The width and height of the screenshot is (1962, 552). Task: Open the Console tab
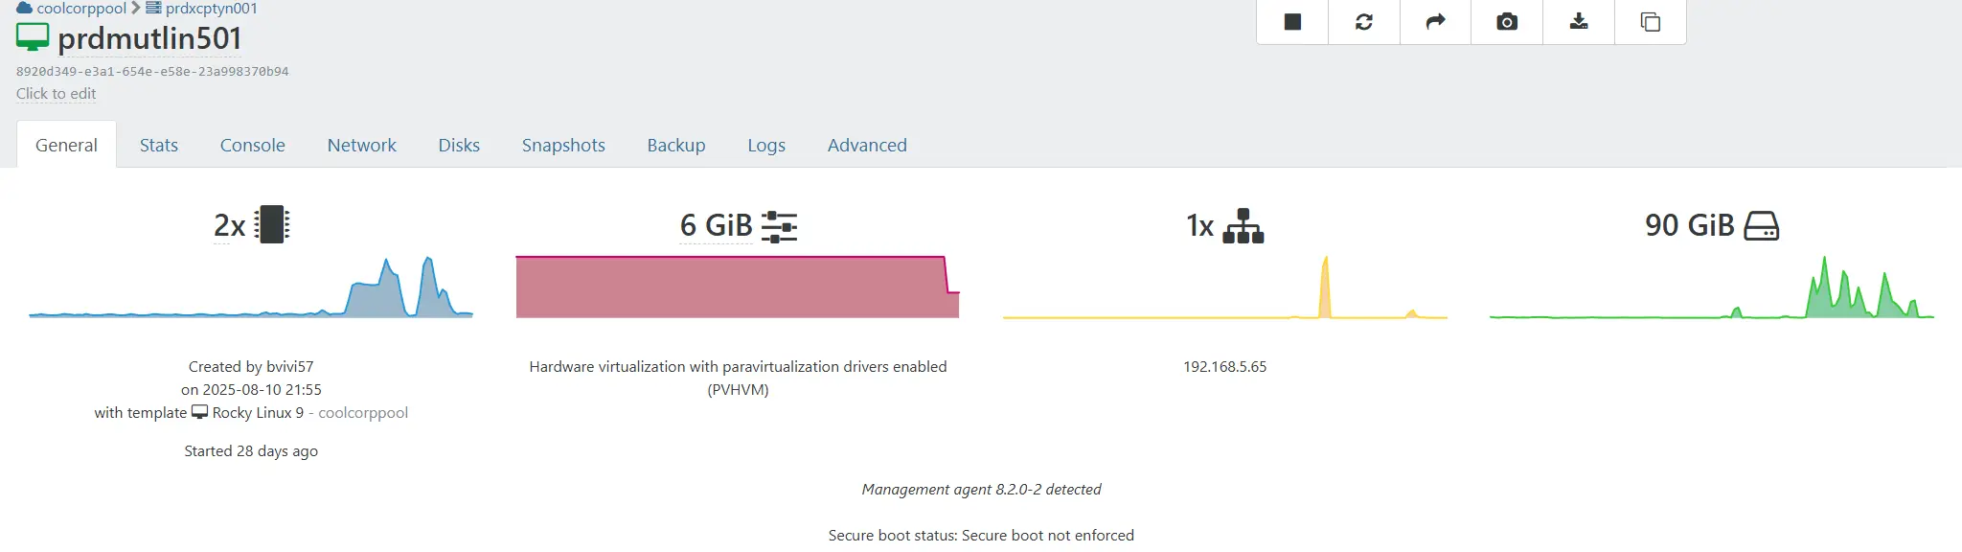(253, 146)
